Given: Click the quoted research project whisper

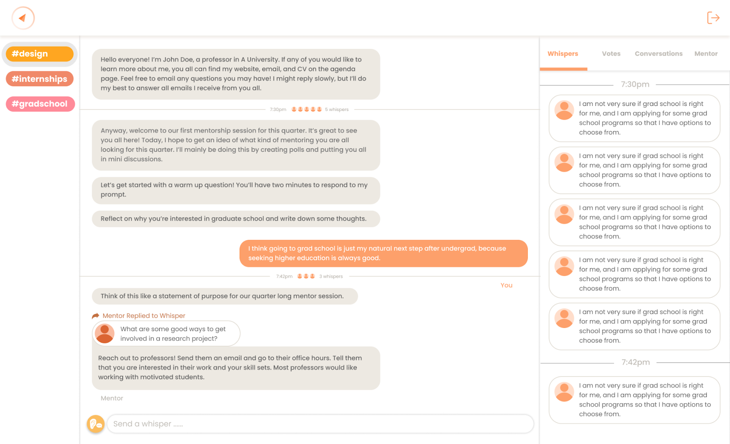Looking at the screenshot, I should point(173,333).
